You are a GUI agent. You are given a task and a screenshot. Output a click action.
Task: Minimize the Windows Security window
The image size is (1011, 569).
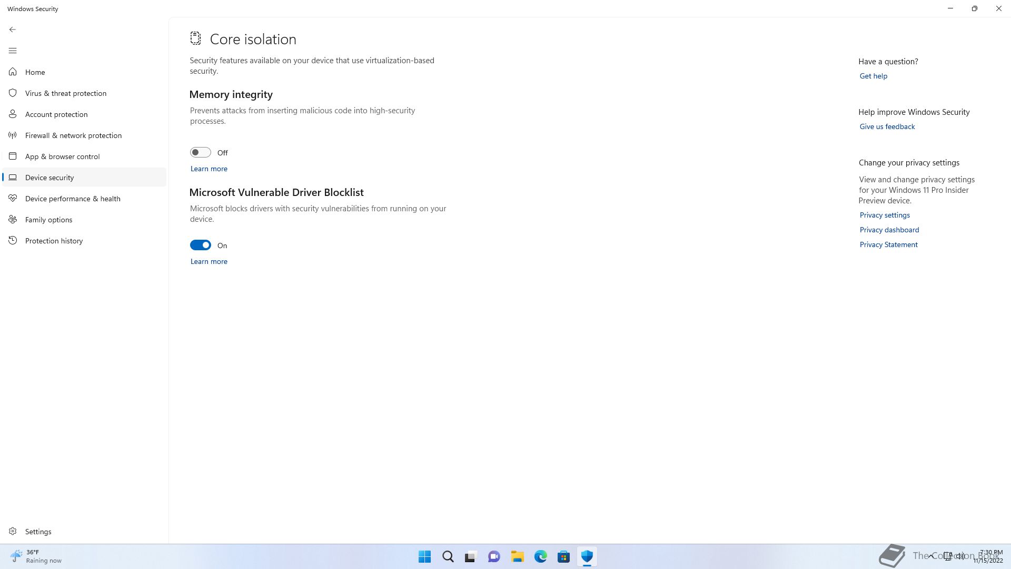click(950, 8)
